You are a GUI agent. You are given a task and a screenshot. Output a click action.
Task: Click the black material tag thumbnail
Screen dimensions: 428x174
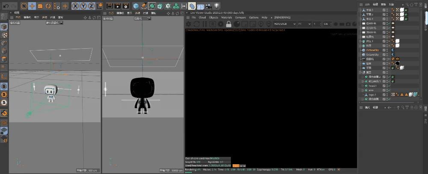(x=398, y=63)
